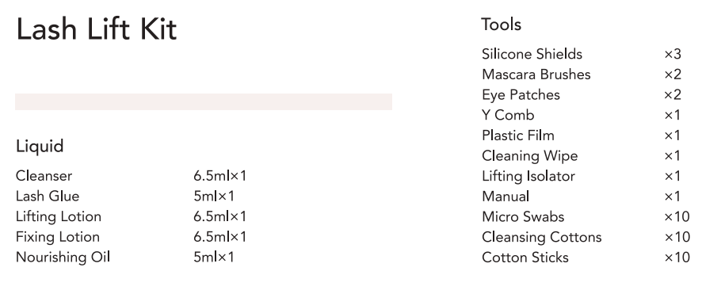Viewport: 702px width, 294px height.
Task: Click the pale pink divider bar
Action: pyautogui.click(x=204, y=101)
